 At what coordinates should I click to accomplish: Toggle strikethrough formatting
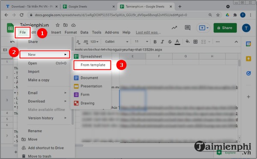pyautogui.click(x=170, y=42)
